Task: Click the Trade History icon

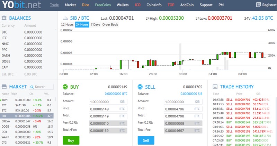Action: (215, 87)
